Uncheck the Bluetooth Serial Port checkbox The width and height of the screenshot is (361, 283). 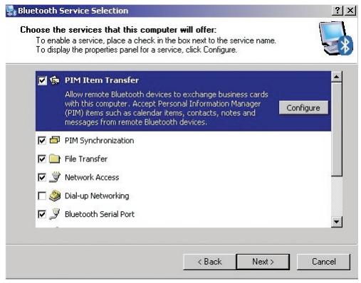42,214
